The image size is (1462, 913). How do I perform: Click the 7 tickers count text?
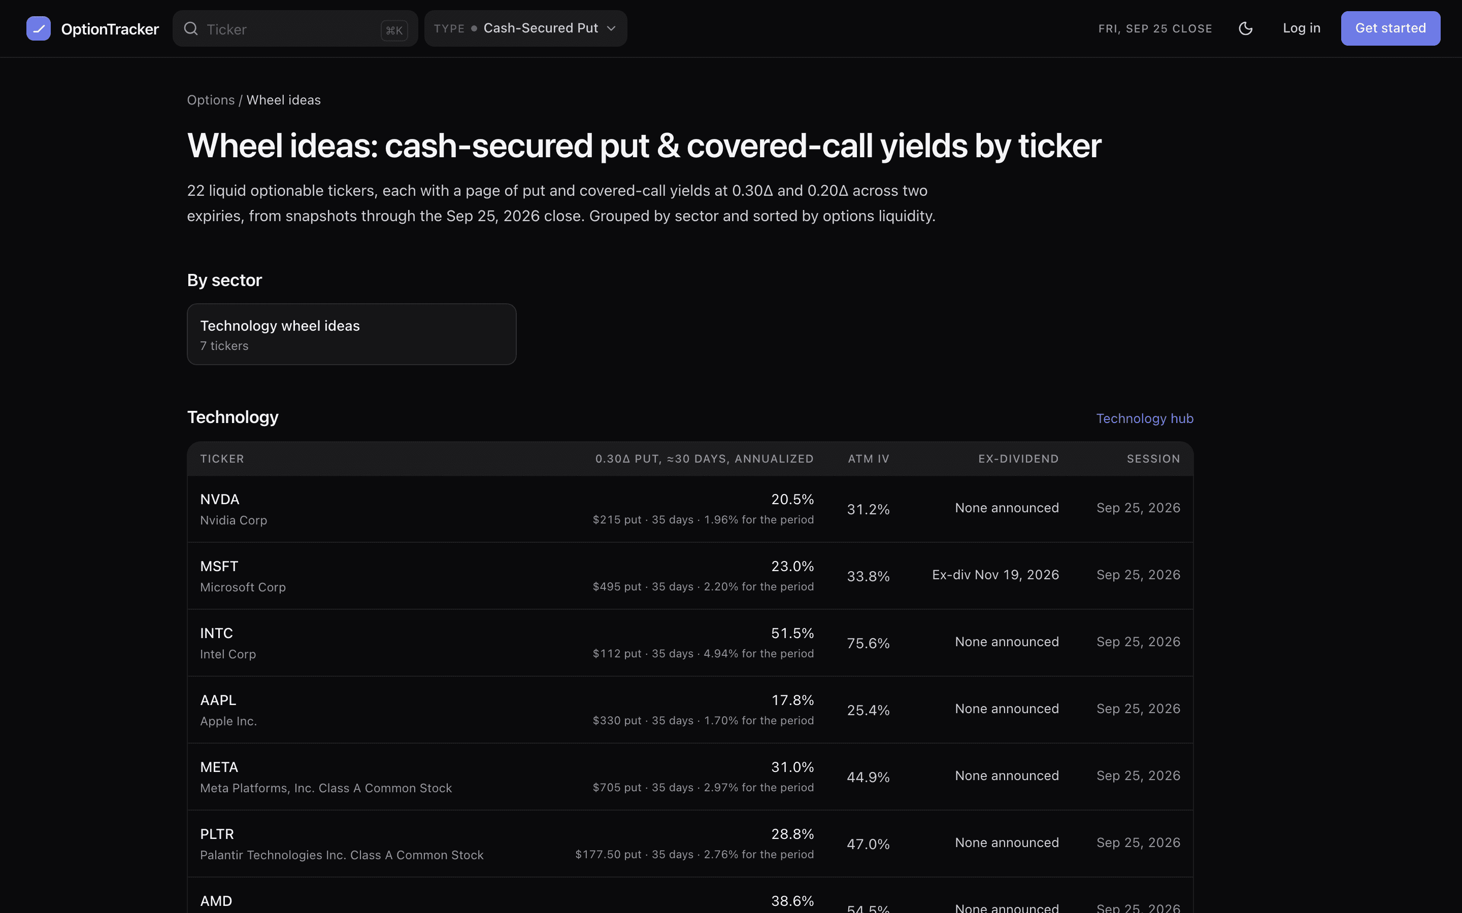[x=224, y=345]
